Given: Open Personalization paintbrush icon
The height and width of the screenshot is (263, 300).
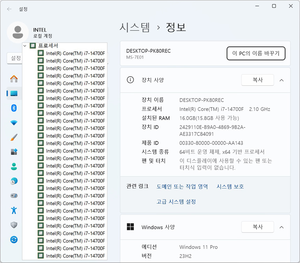Looking at the screenshot, I should pyautogui.click(x=14, y=137).
